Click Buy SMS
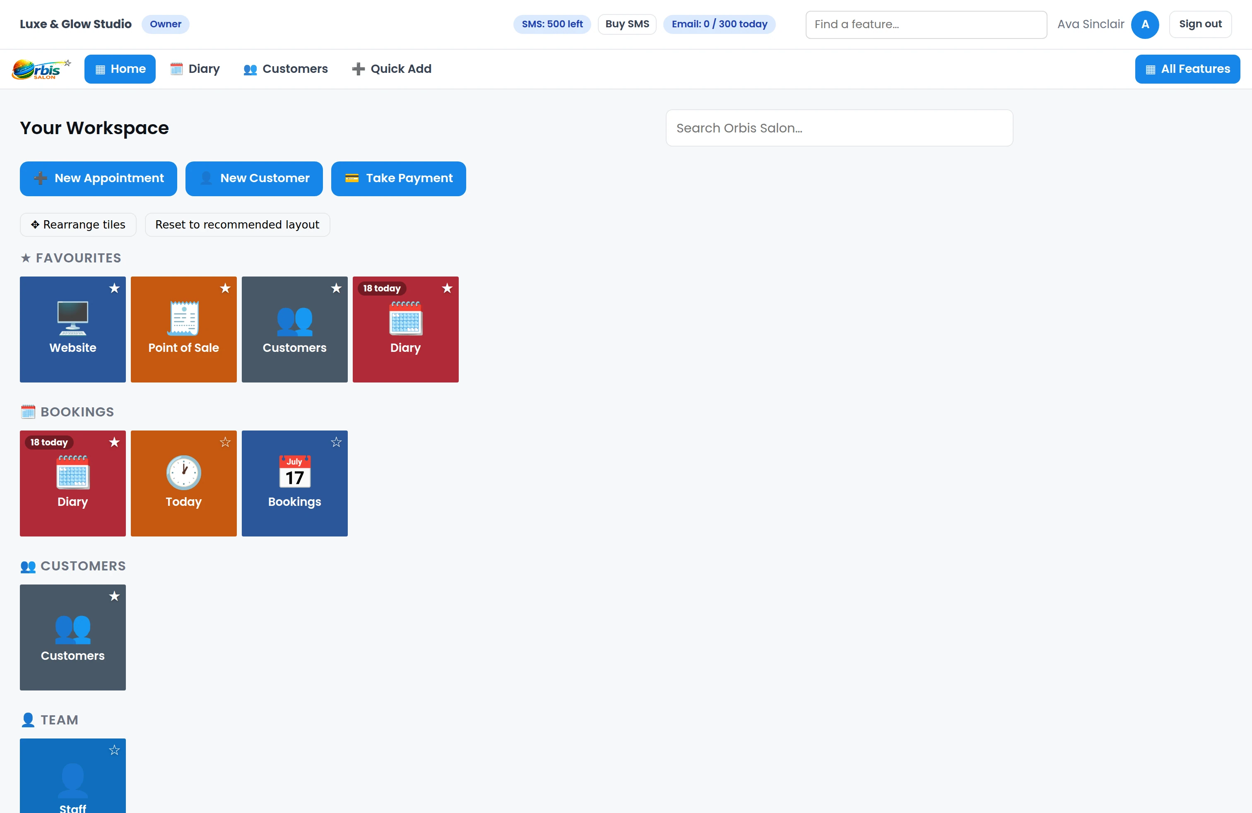Image resolution: width=1252 pixels, height=813 pixels. [x=627, y=24]
